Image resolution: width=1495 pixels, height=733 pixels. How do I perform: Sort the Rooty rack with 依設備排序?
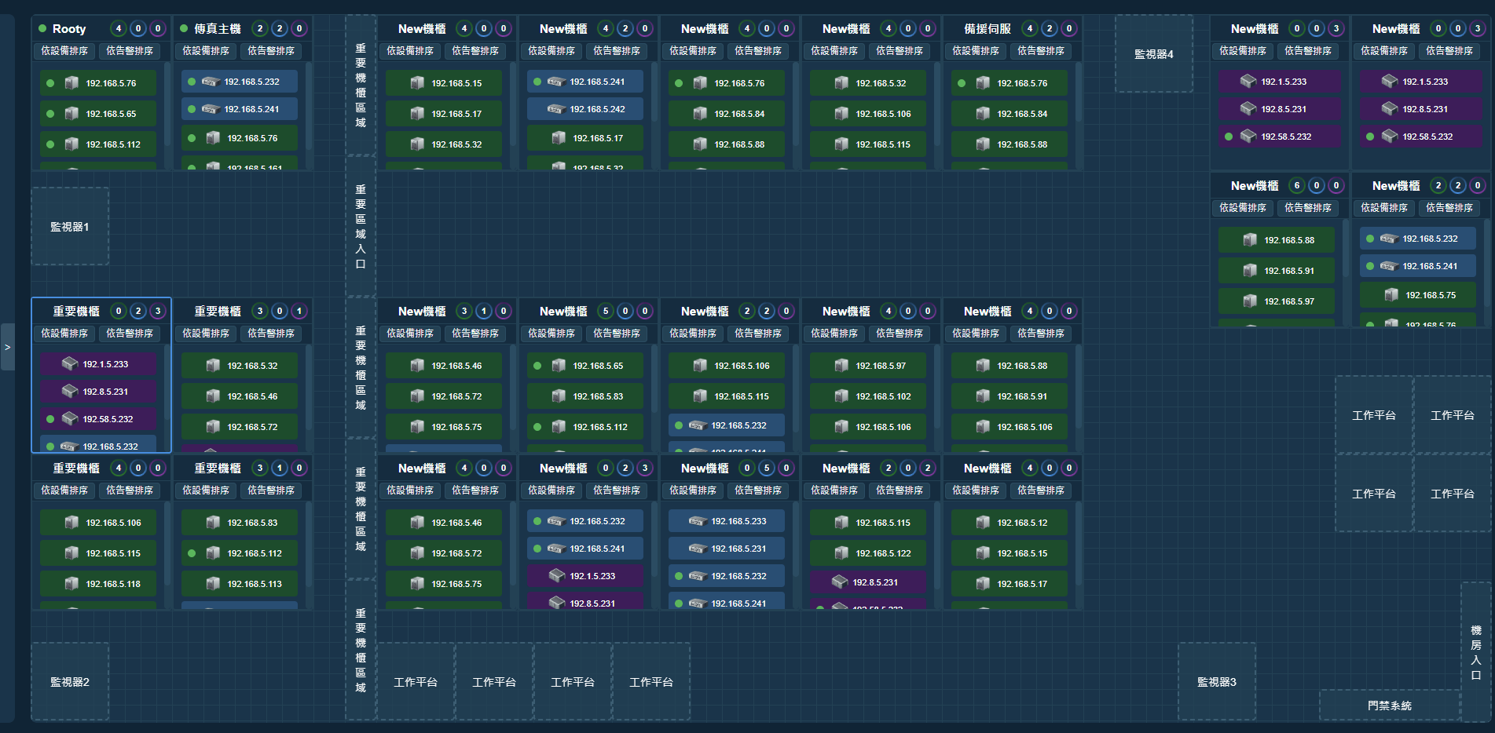64,51
